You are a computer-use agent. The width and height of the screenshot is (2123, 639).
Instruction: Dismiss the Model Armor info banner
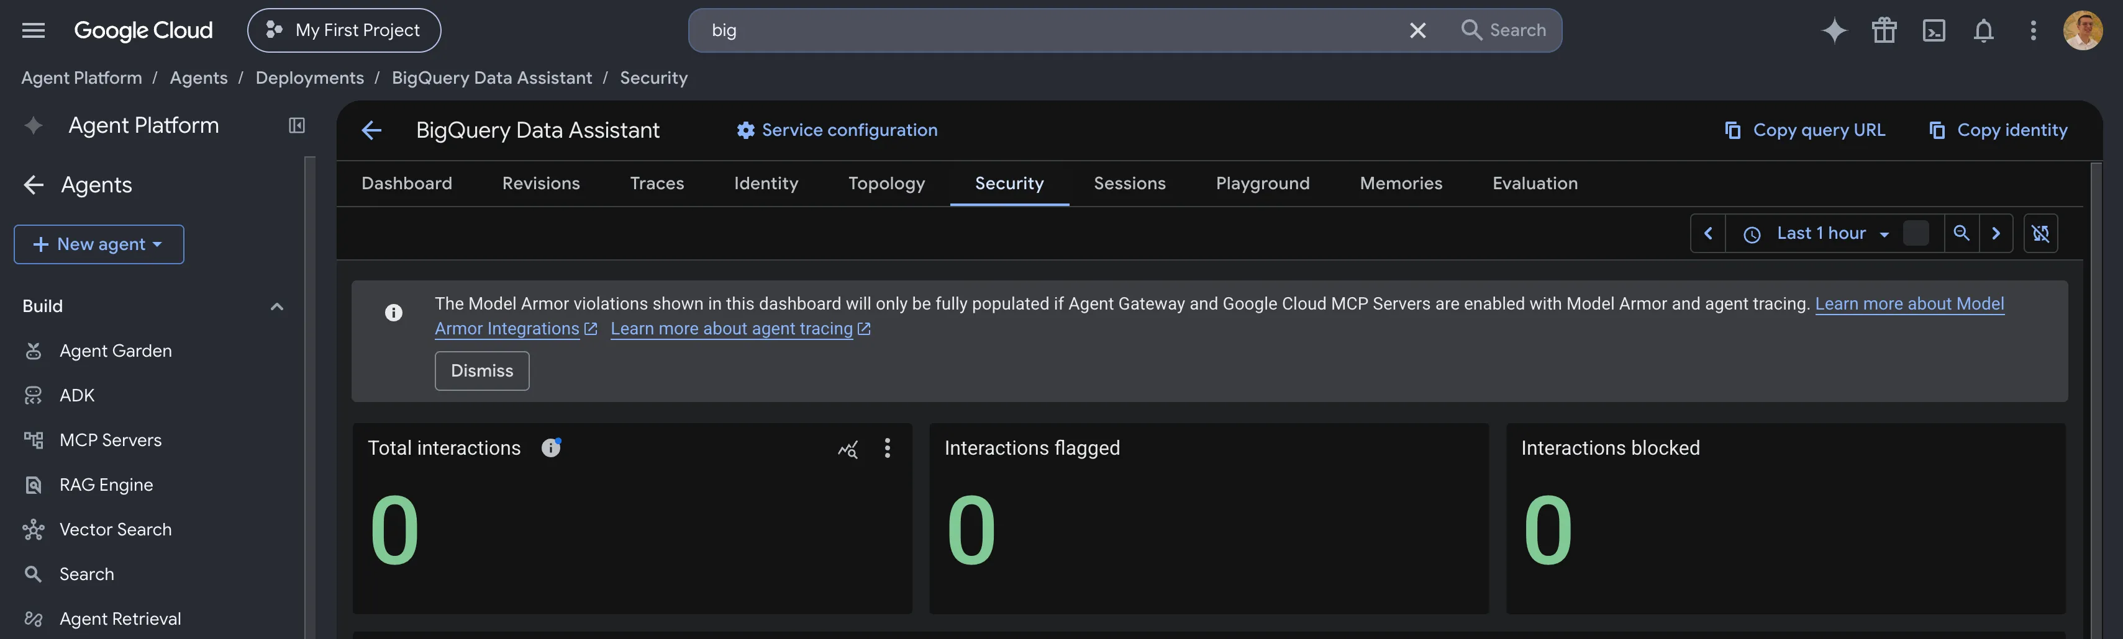pyautogui.click(x=481, y=370)
